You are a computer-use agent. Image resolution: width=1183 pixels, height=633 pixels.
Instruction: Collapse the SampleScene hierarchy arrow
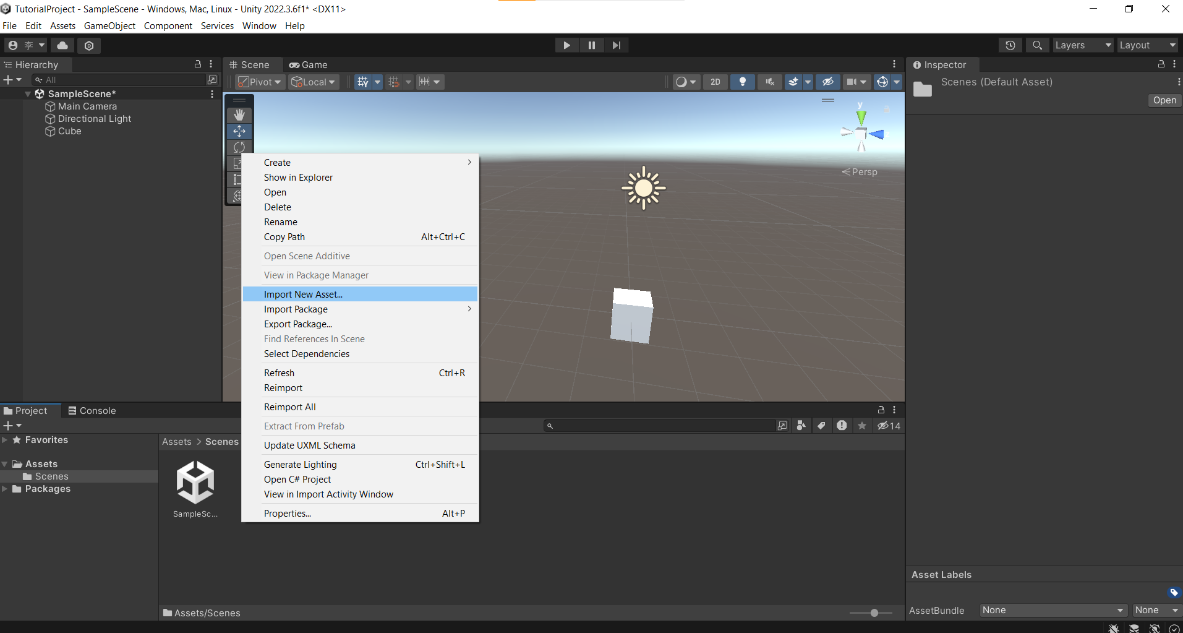(28, 94)
